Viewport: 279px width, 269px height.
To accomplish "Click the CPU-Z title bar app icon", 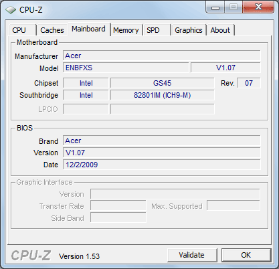I will [x=11, y=10].
